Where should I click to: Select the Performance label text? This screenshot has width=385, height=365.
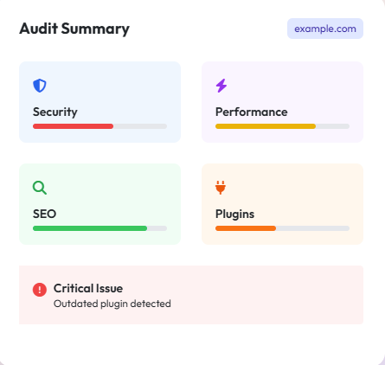click(x=252, y=112)
